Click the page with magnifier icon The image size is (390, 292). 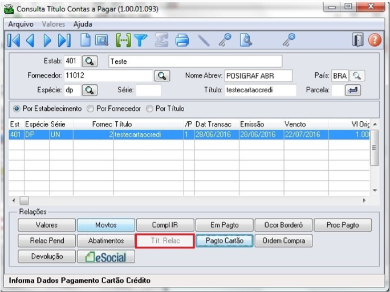[246, 40]
